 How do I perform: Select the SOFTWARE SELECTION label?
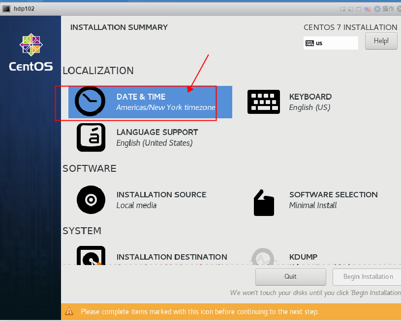334,194
